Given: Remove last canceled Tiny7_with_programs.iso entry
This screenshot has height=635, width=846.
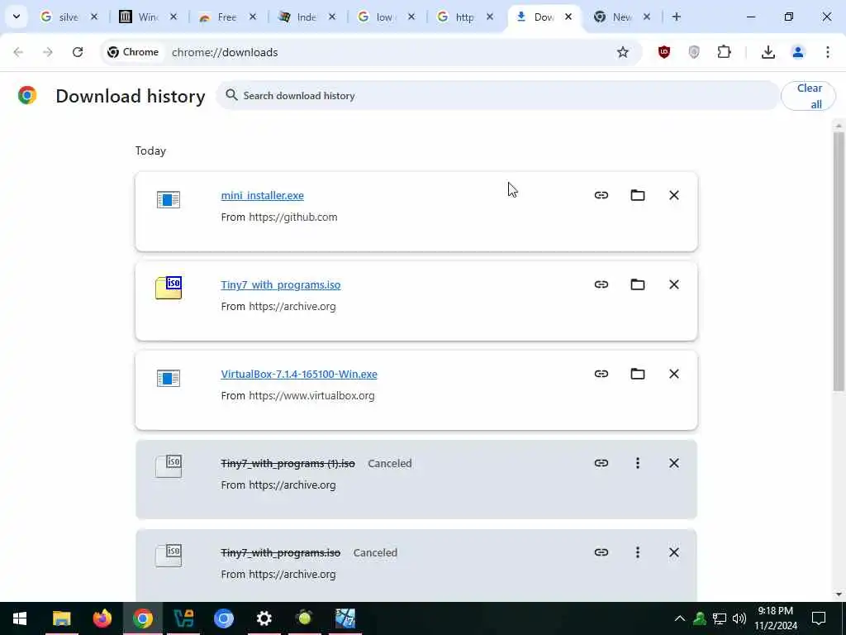Looking at the screenshot, I should pos(674,552).
